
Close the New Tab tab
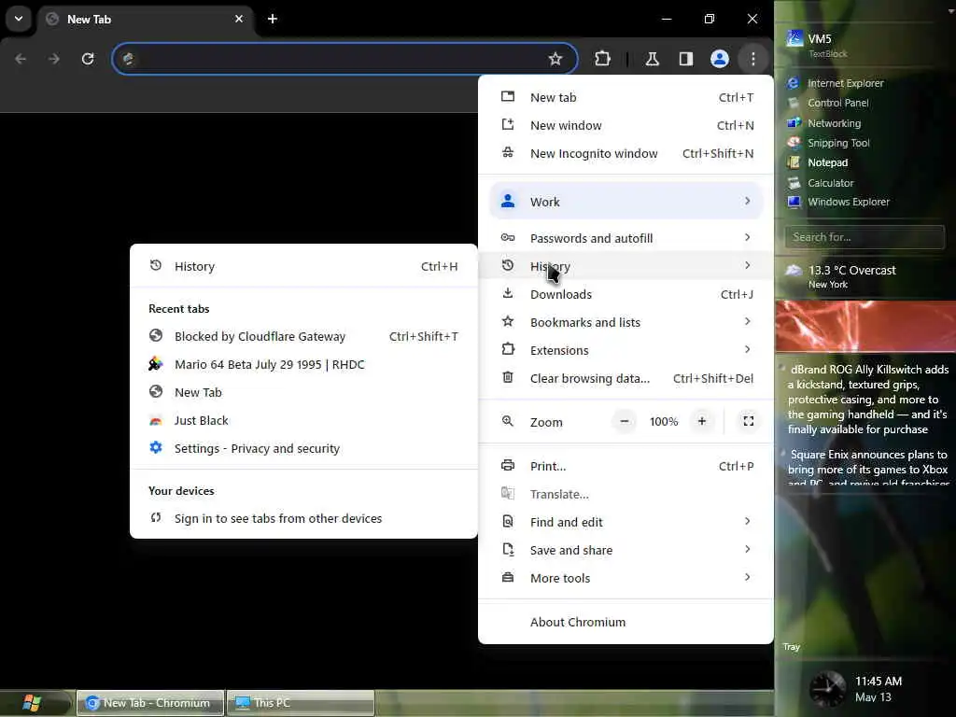(x=239, y=19)
